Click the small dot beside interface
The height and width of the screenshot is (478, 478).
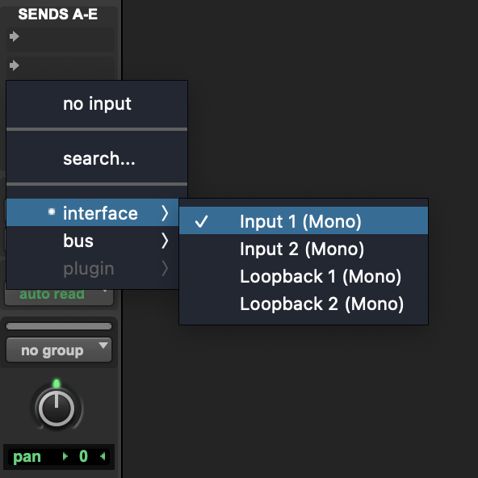point(52,212)
